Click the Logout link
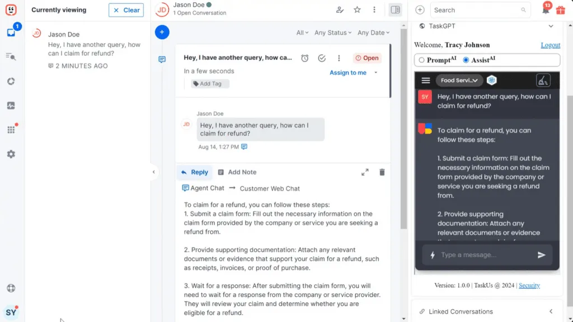 [x=550, y=45]
